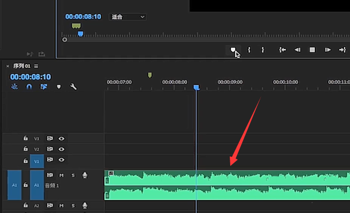The height and width of the screenshot is (213, 350).
Task: Toggle lock for track V3
Action: tap(26, 138)
